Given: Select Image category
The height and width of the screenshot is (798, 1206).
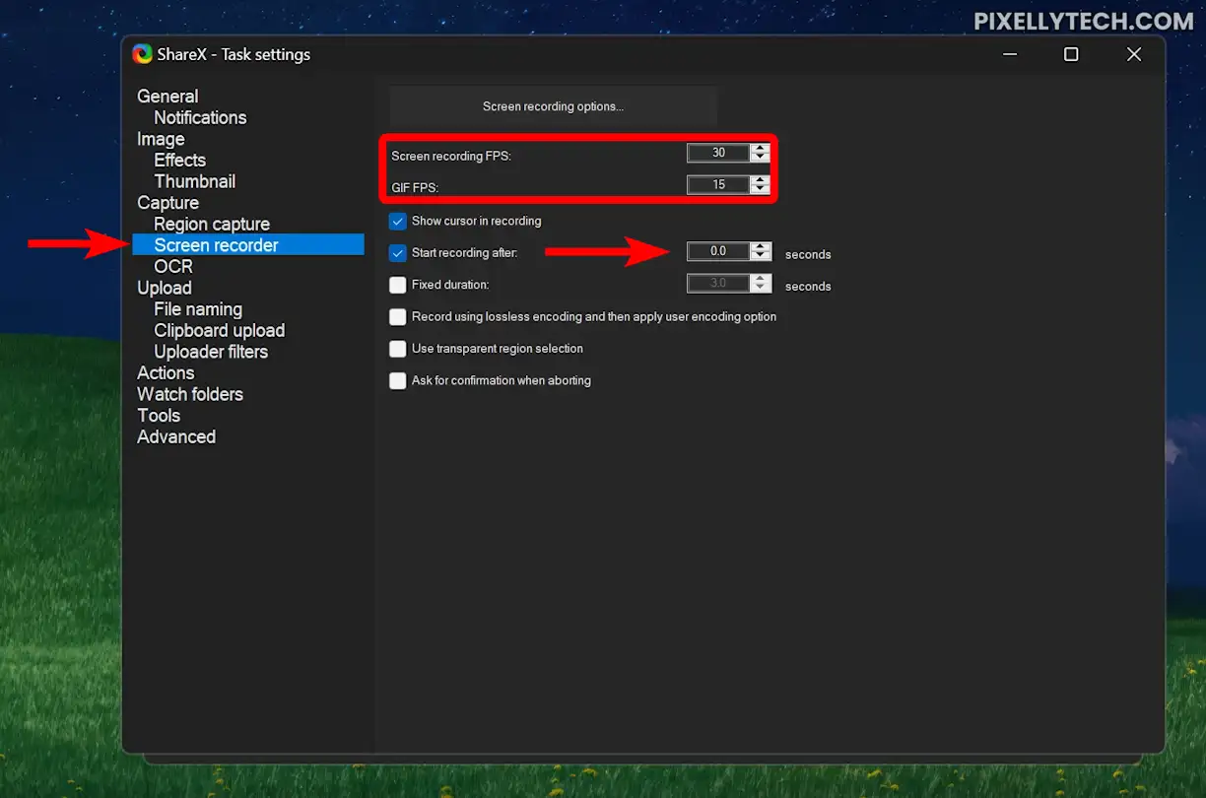Looking at the screenshot, I should click(x=161, y=139).
